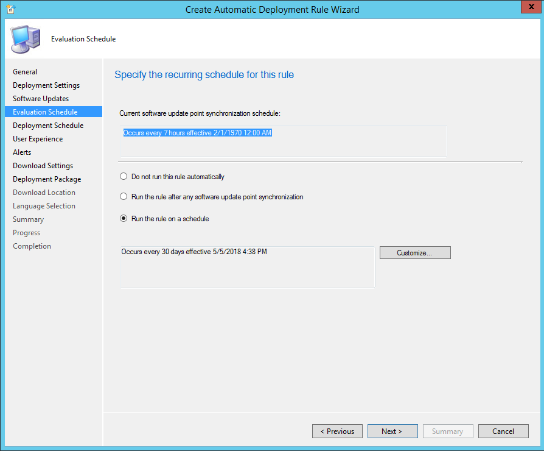This screenshot has height=451, width=544.
Task: Click the wizard icon in title bar
Action: (x=10, y=9)
